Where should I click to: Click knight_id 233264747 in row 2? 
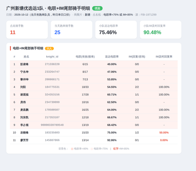52,72
